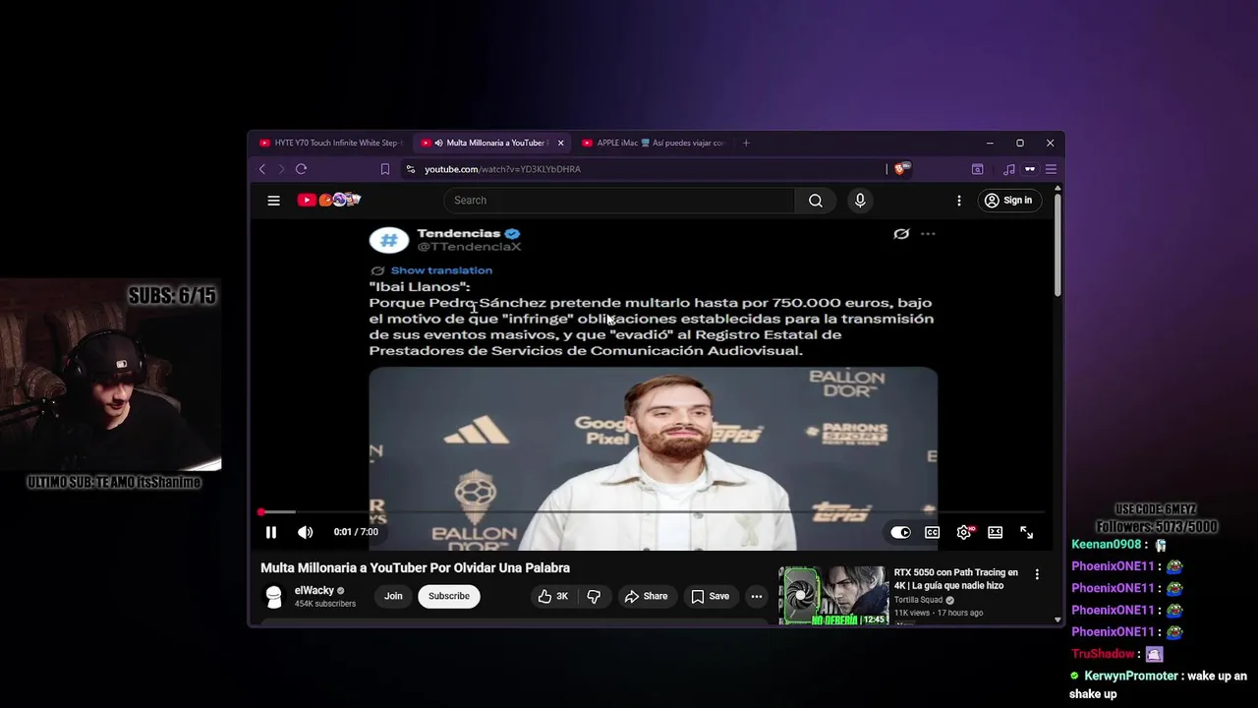Bookmark this page with the bookmark icon
This screenshot has height=708, width=1258.
point(385,169)
